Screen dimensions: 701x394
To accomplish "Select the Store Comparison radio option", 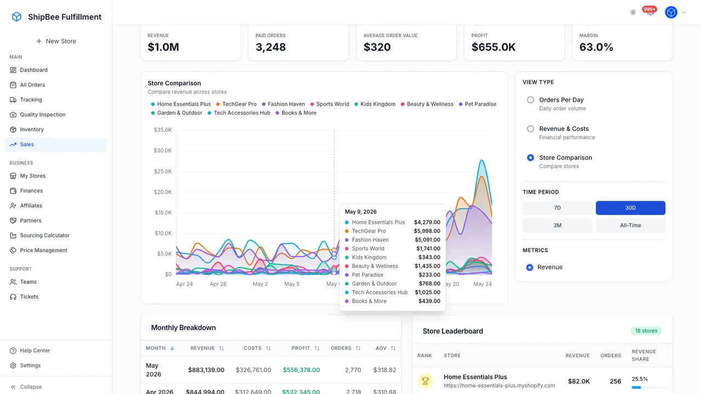I will 531,158.
